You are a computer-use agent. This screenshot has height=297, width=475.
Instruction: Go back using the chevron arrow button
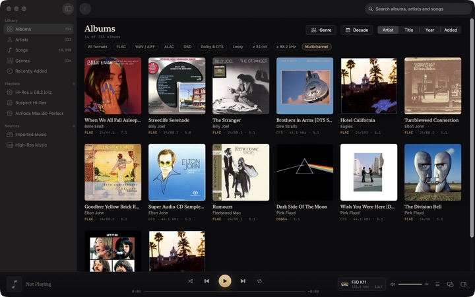[85, 9]
